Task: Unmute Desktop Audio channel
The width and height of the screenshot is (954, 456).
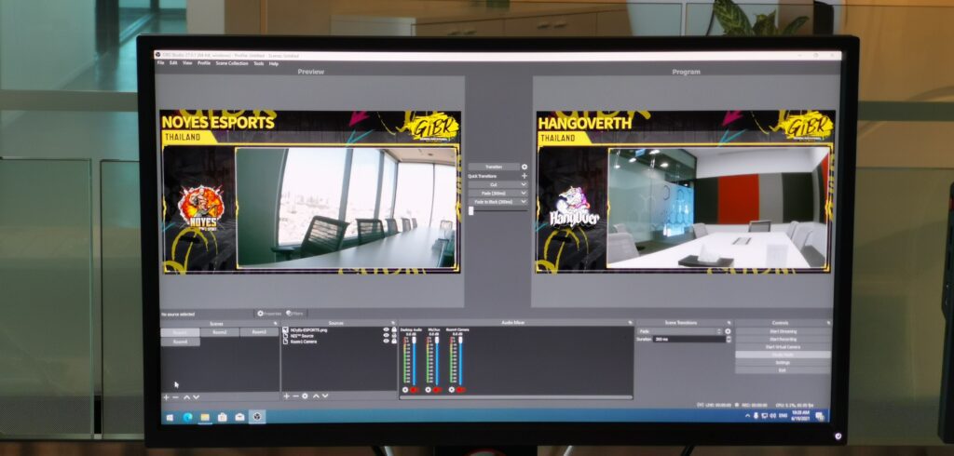Action: (415, 390)
